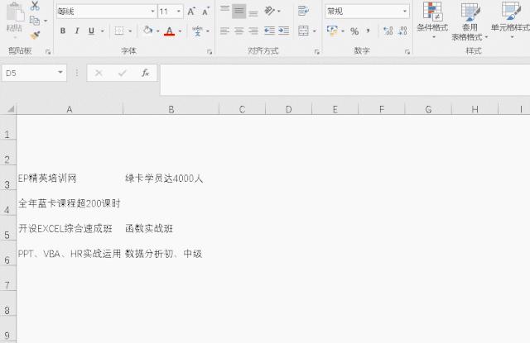The image size is (530, 343).
Task: Expand fill color dropdown arrow
Action: [x=158, y=31]
